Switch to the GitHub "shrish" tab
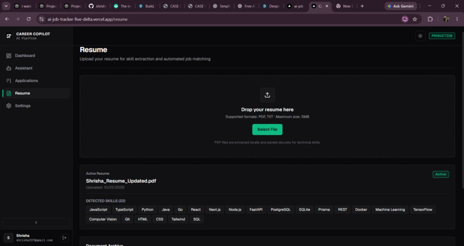Viewport: 464px width, 246px height. pyautogui.click(x=97, y=6)
